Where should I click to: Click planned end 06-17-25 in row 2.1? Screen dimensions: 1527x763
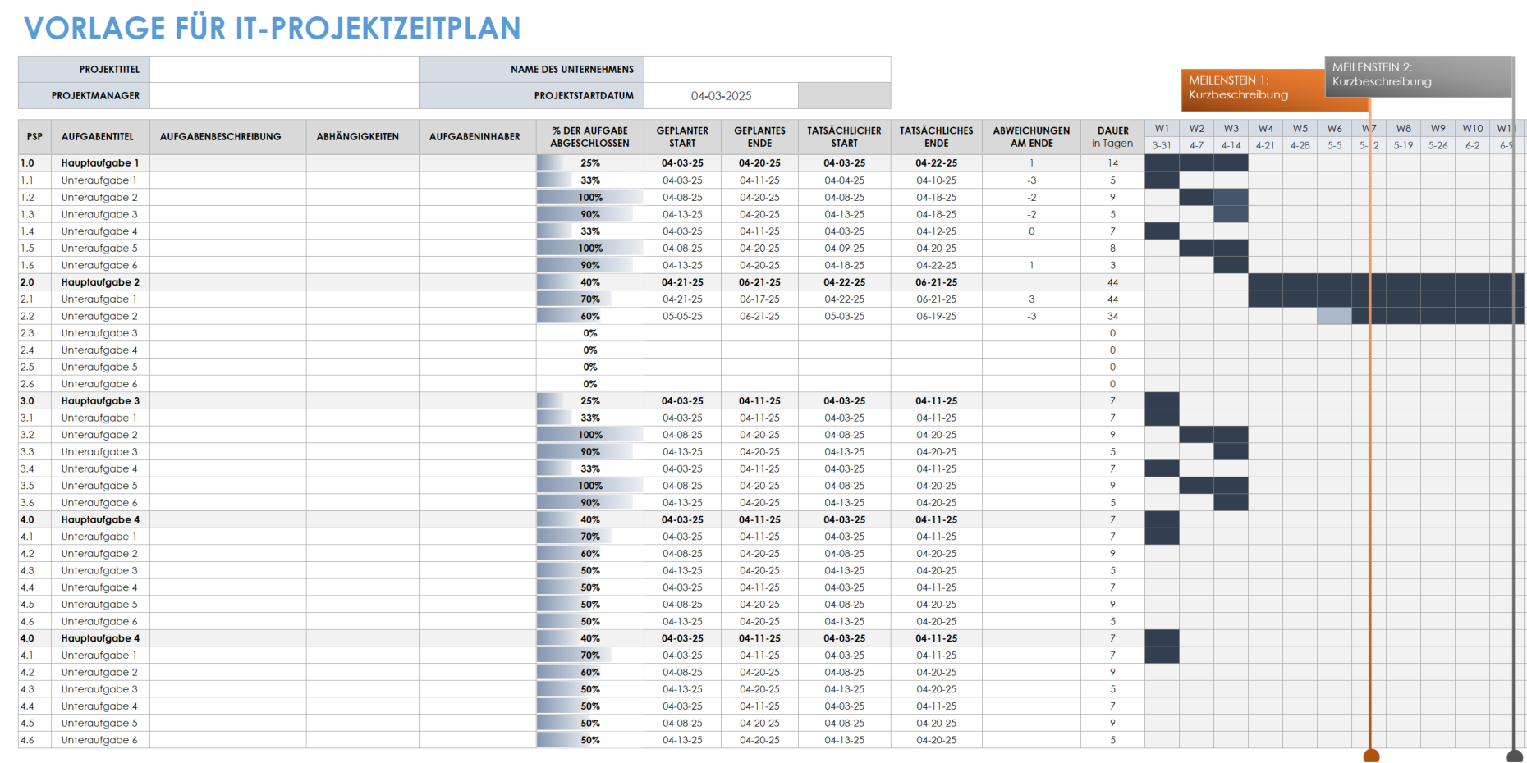click(x=759, y=299)
